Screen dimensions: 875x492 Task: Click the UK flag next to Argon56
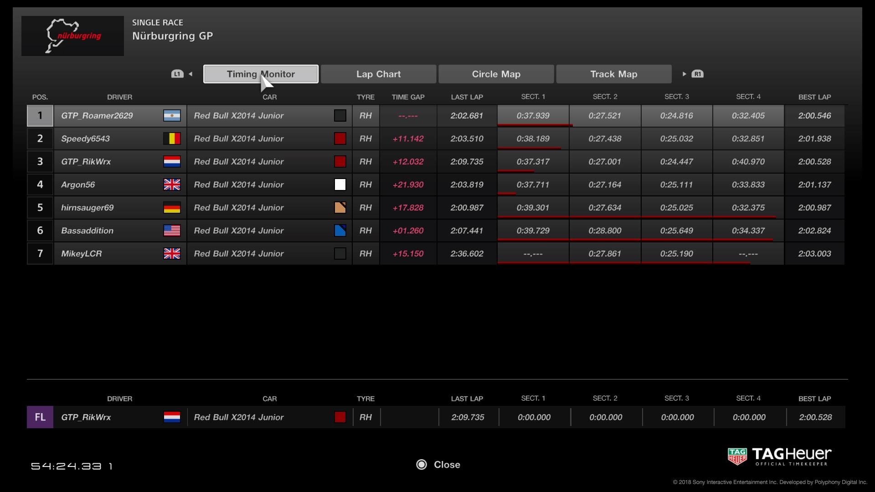[172, 184]
